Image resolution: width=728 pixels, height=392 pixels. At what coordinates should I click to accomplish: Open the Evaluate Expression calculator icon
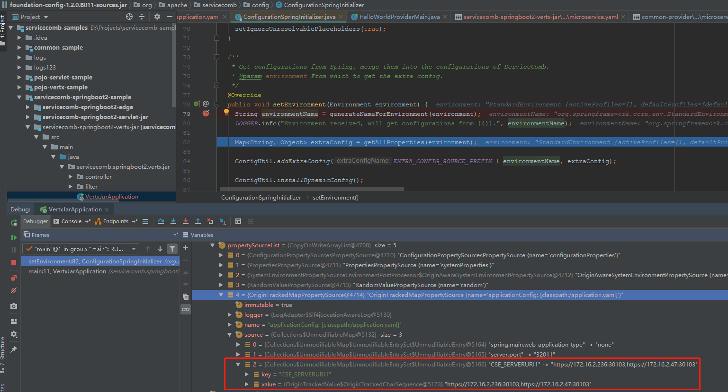[x=239, y=221]
